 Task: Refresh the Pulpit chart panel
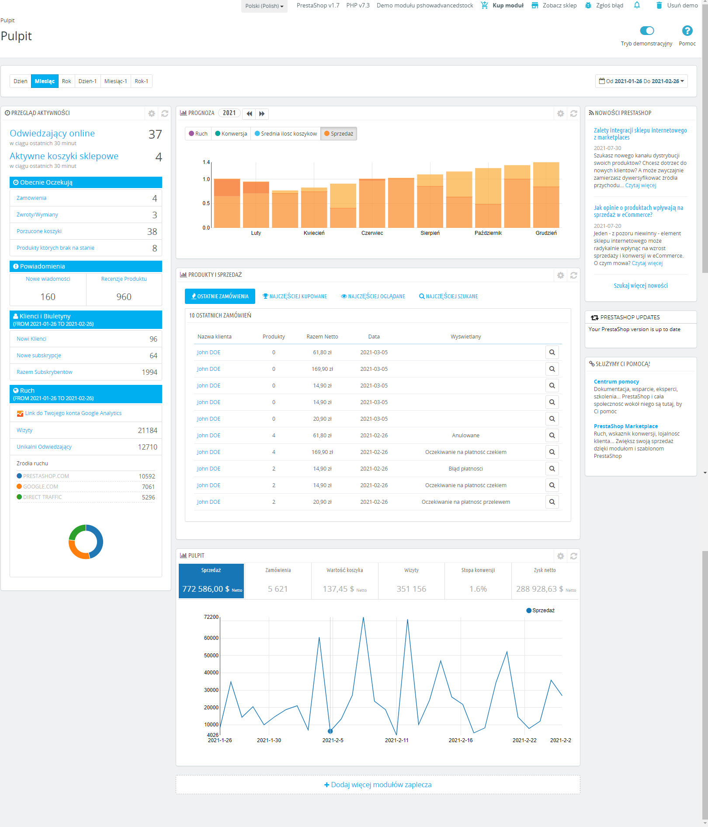click(573, 556)
